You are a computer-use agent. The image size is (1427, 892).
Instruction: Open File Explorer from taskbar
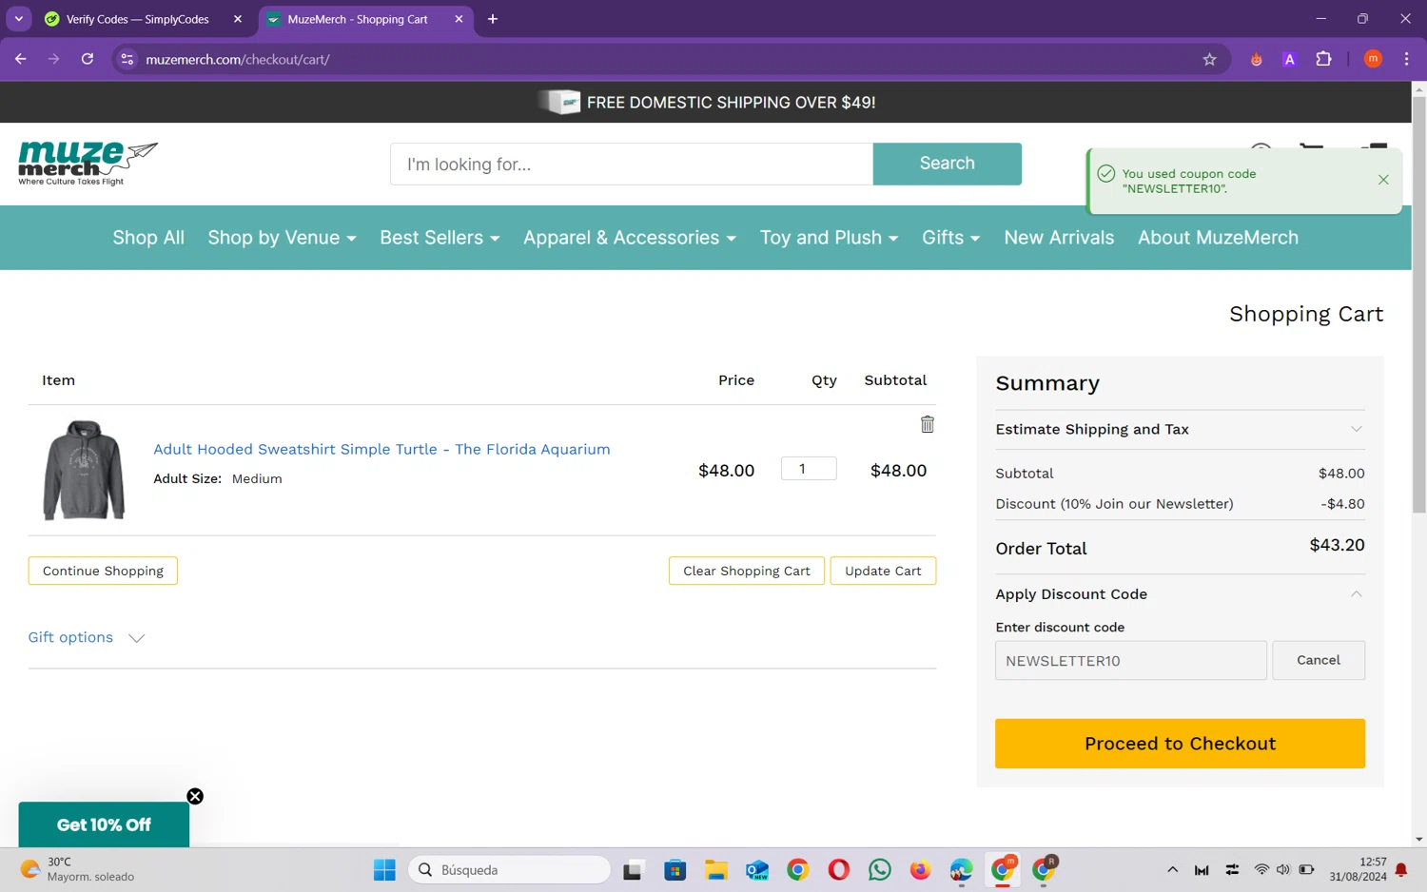[x=715, y=869]
